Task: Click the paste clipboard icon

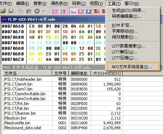Action: [29, 11]
